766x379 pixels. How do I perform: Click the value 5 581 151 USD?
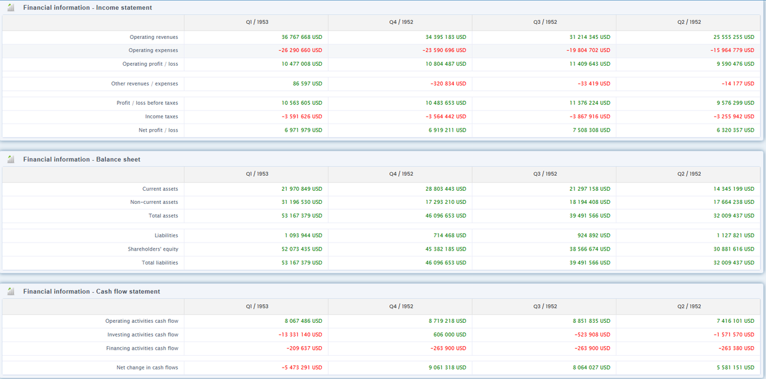[735, 368]
